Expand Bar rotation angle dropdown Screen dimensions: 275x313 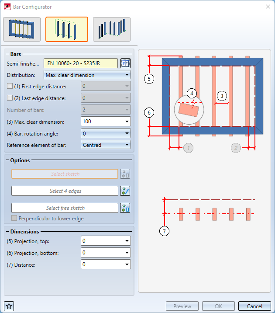(127, 133)
